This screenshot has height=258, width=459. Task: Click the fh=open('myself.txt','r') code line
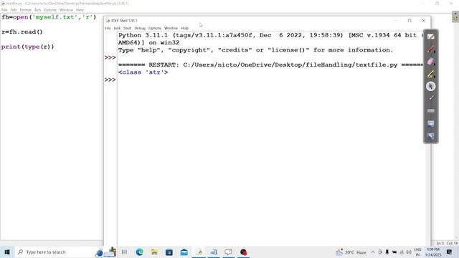coord(49,17)
